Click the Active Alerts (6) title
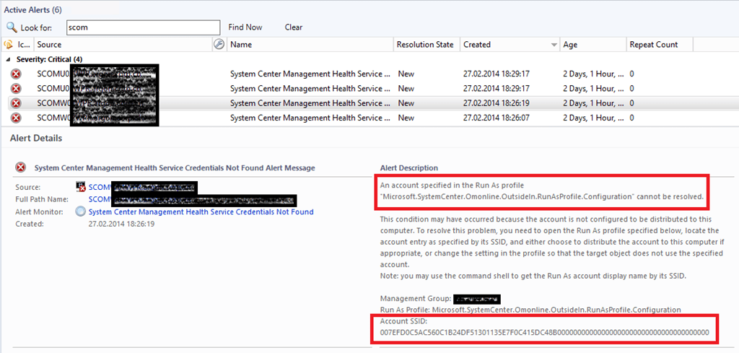 [33, 10]
